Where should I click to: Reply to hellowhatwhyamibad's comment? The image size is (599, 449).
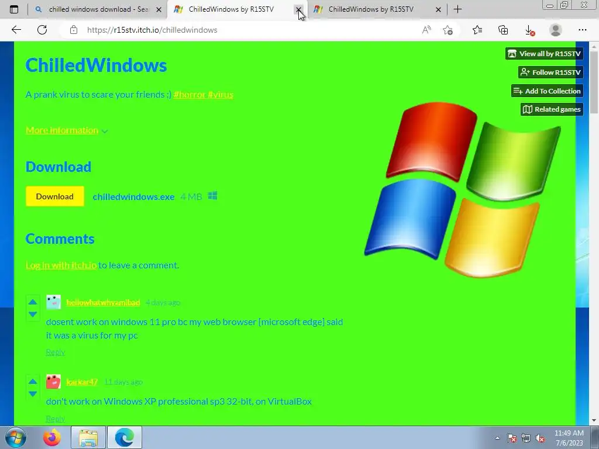tap(56, 352)
